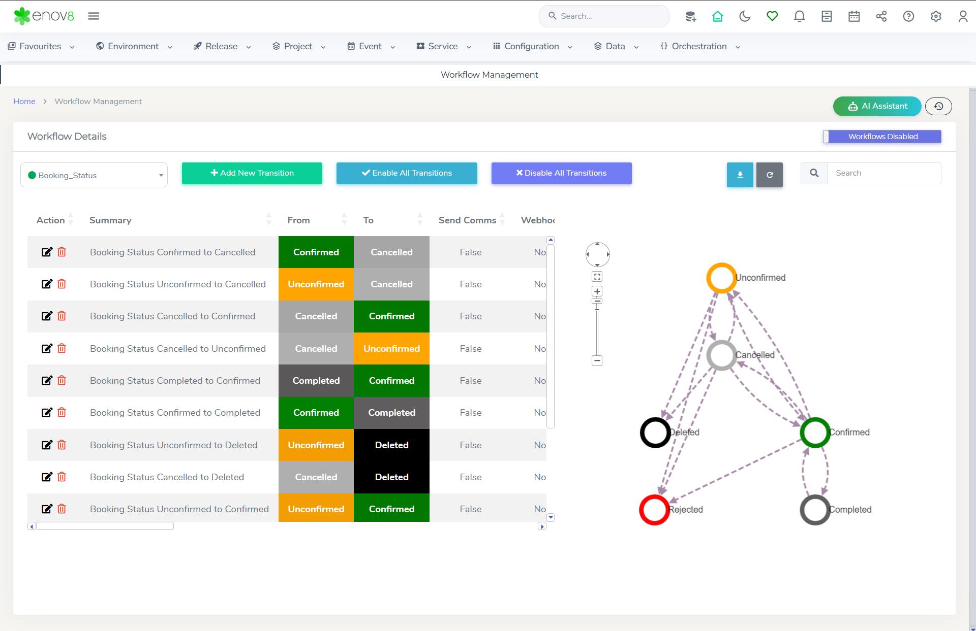Screen dimensions: 976x631
Task: Toggle dark mode moon icon
Action: [x=745, y=16]
